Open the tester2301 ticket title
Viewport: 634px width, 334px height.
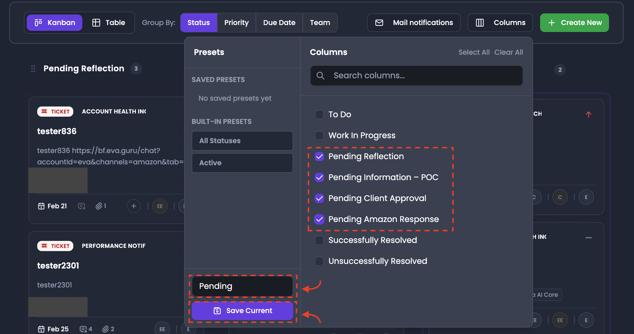(58, 266)
